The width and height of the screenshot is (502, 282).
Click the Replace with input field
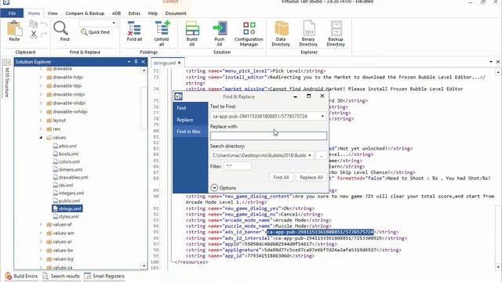pyautogui.click(x=268, y=136)
